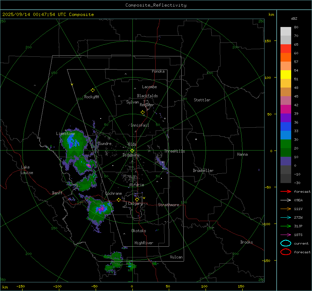Click the storm cell below Limestone
Image resolution: width=312 pixels, height=291 pixels.
[73, 142]
